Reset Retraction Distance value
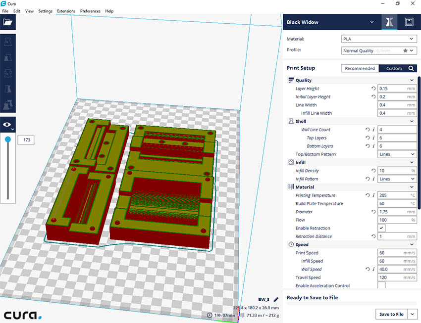The width and height of the screenshot is (421, 323). (x=373, y=236)
